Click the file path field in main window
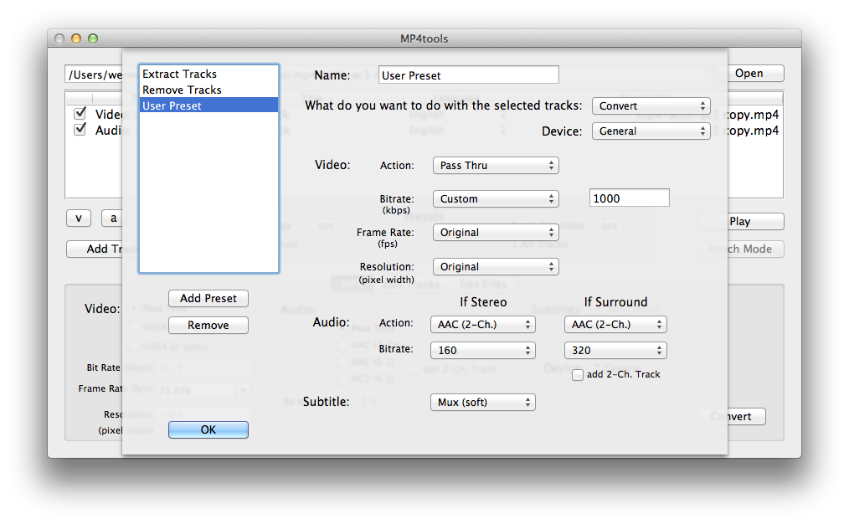 (x=95, y=74)
